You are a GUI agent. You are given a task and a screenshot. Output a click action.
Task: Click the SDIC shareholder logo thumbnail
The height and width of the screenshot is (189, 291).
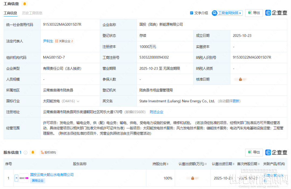click(24, 178)
